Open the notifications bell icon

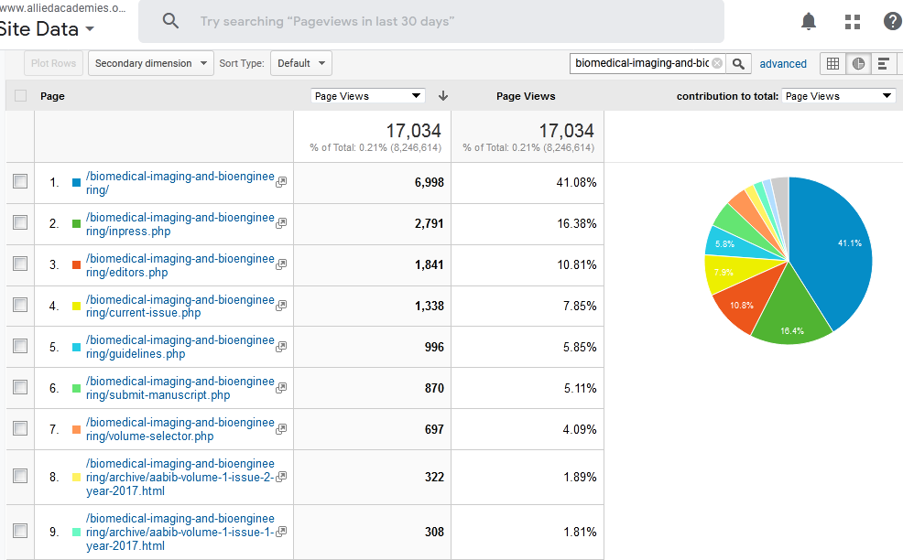809,21
